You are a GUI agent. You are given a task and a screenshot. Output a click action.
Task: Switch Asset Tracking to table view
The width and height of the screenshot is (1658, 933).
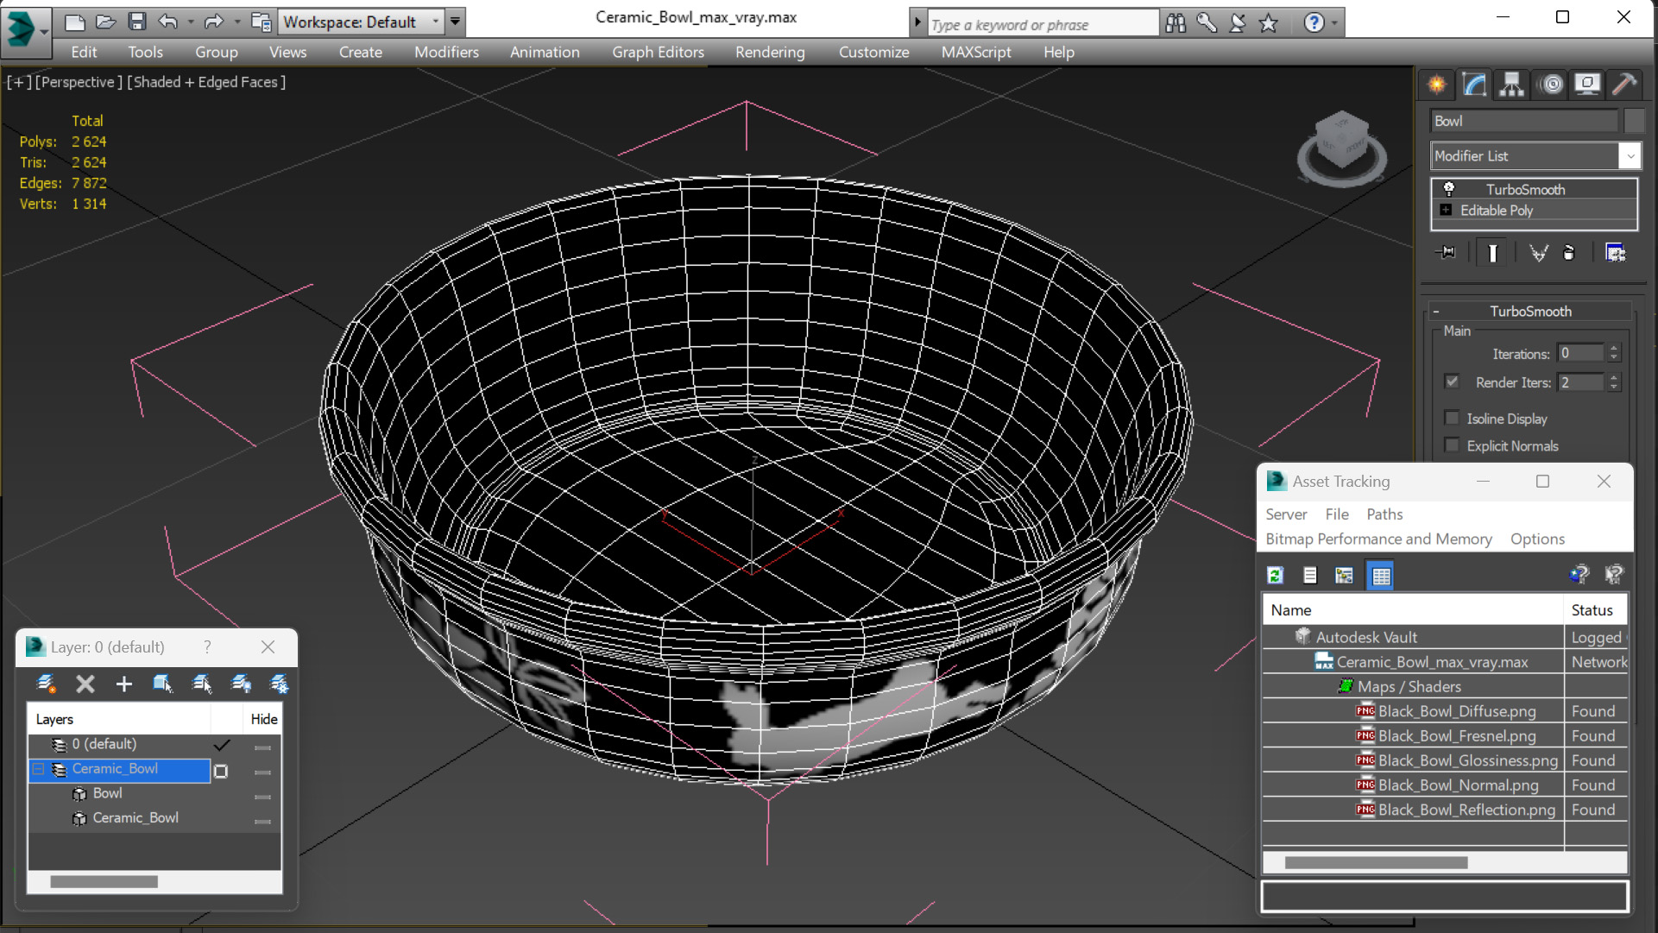[1381, 576]
